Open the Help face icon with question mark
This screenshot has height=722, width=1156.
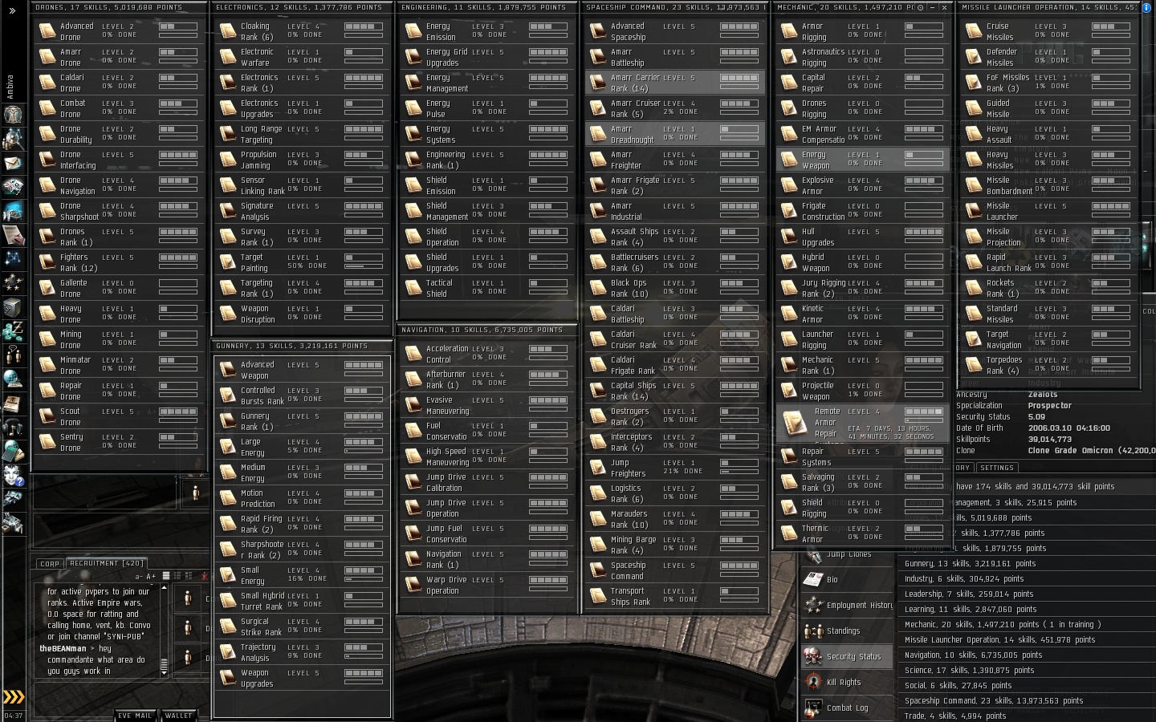click(x=13, y=475)
